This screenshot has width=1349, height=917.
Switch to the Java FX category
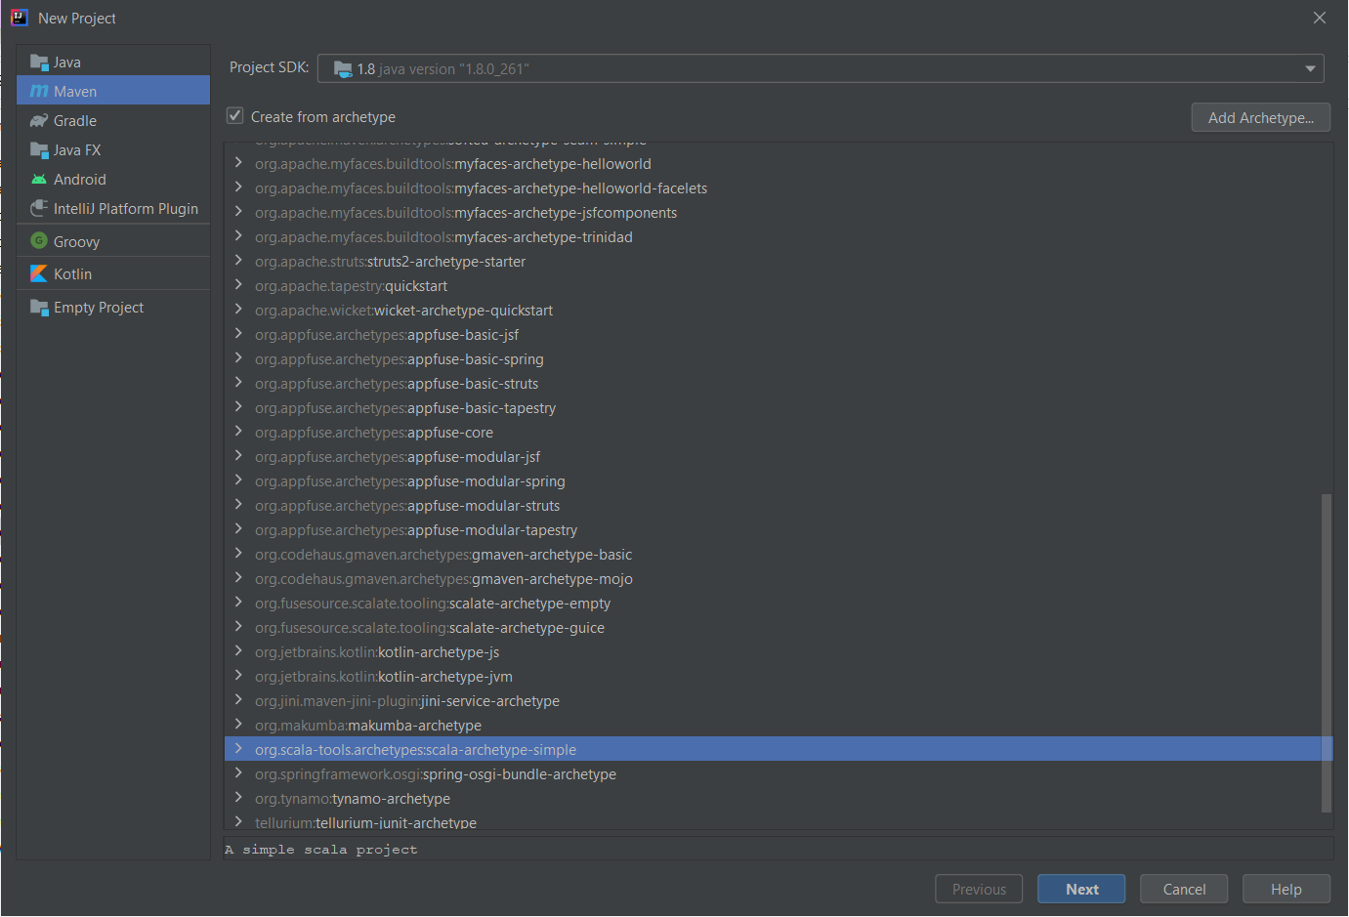74,149
